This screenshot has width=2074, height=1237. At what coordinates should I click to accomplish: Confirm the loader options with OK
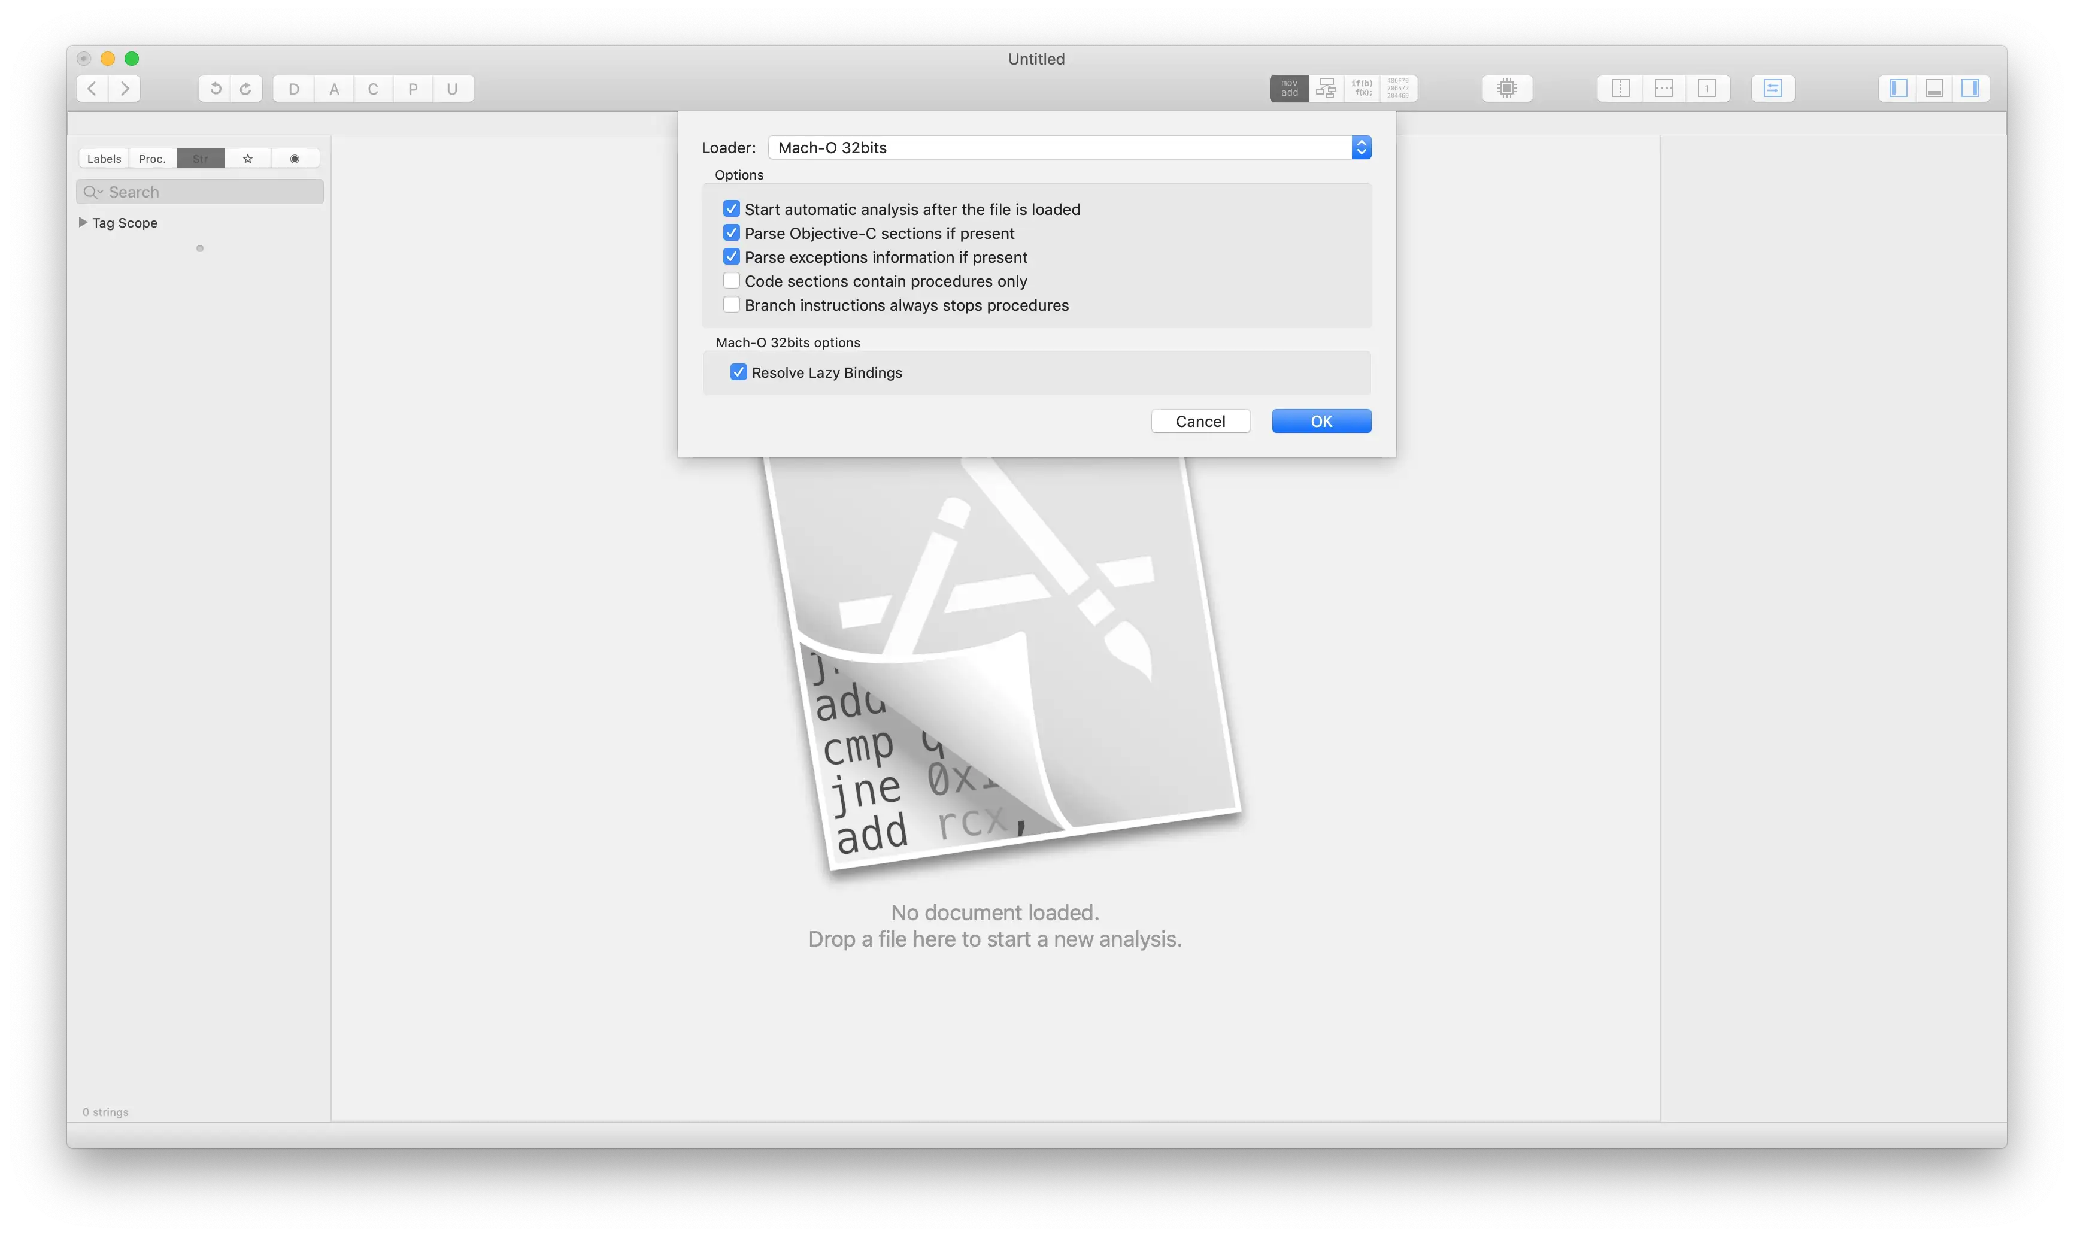pos(1321,421)
